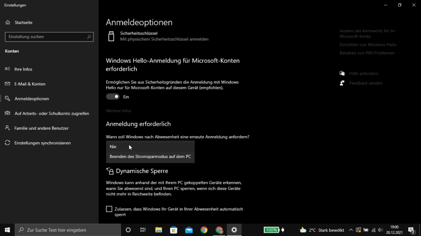Click the E-Mail & Konten envelope icon
Viewport: 421px width, 236px height.
click(x=8, y=84)
